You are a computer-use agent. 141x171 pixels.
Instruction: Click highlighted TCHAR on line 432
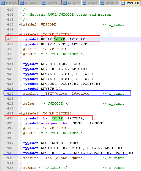[x=57, y=118]
